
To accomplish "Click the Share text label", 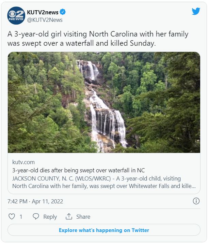I will pos(83,217).
